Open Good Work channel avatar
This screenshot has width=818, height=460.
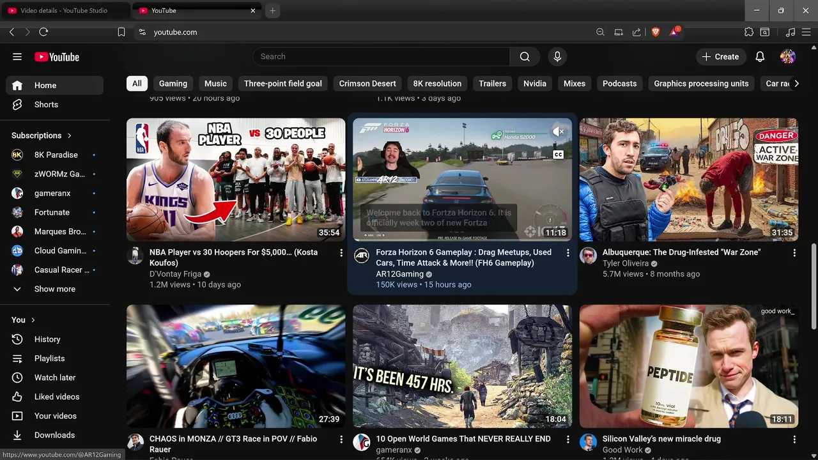[x=588, y=442]
